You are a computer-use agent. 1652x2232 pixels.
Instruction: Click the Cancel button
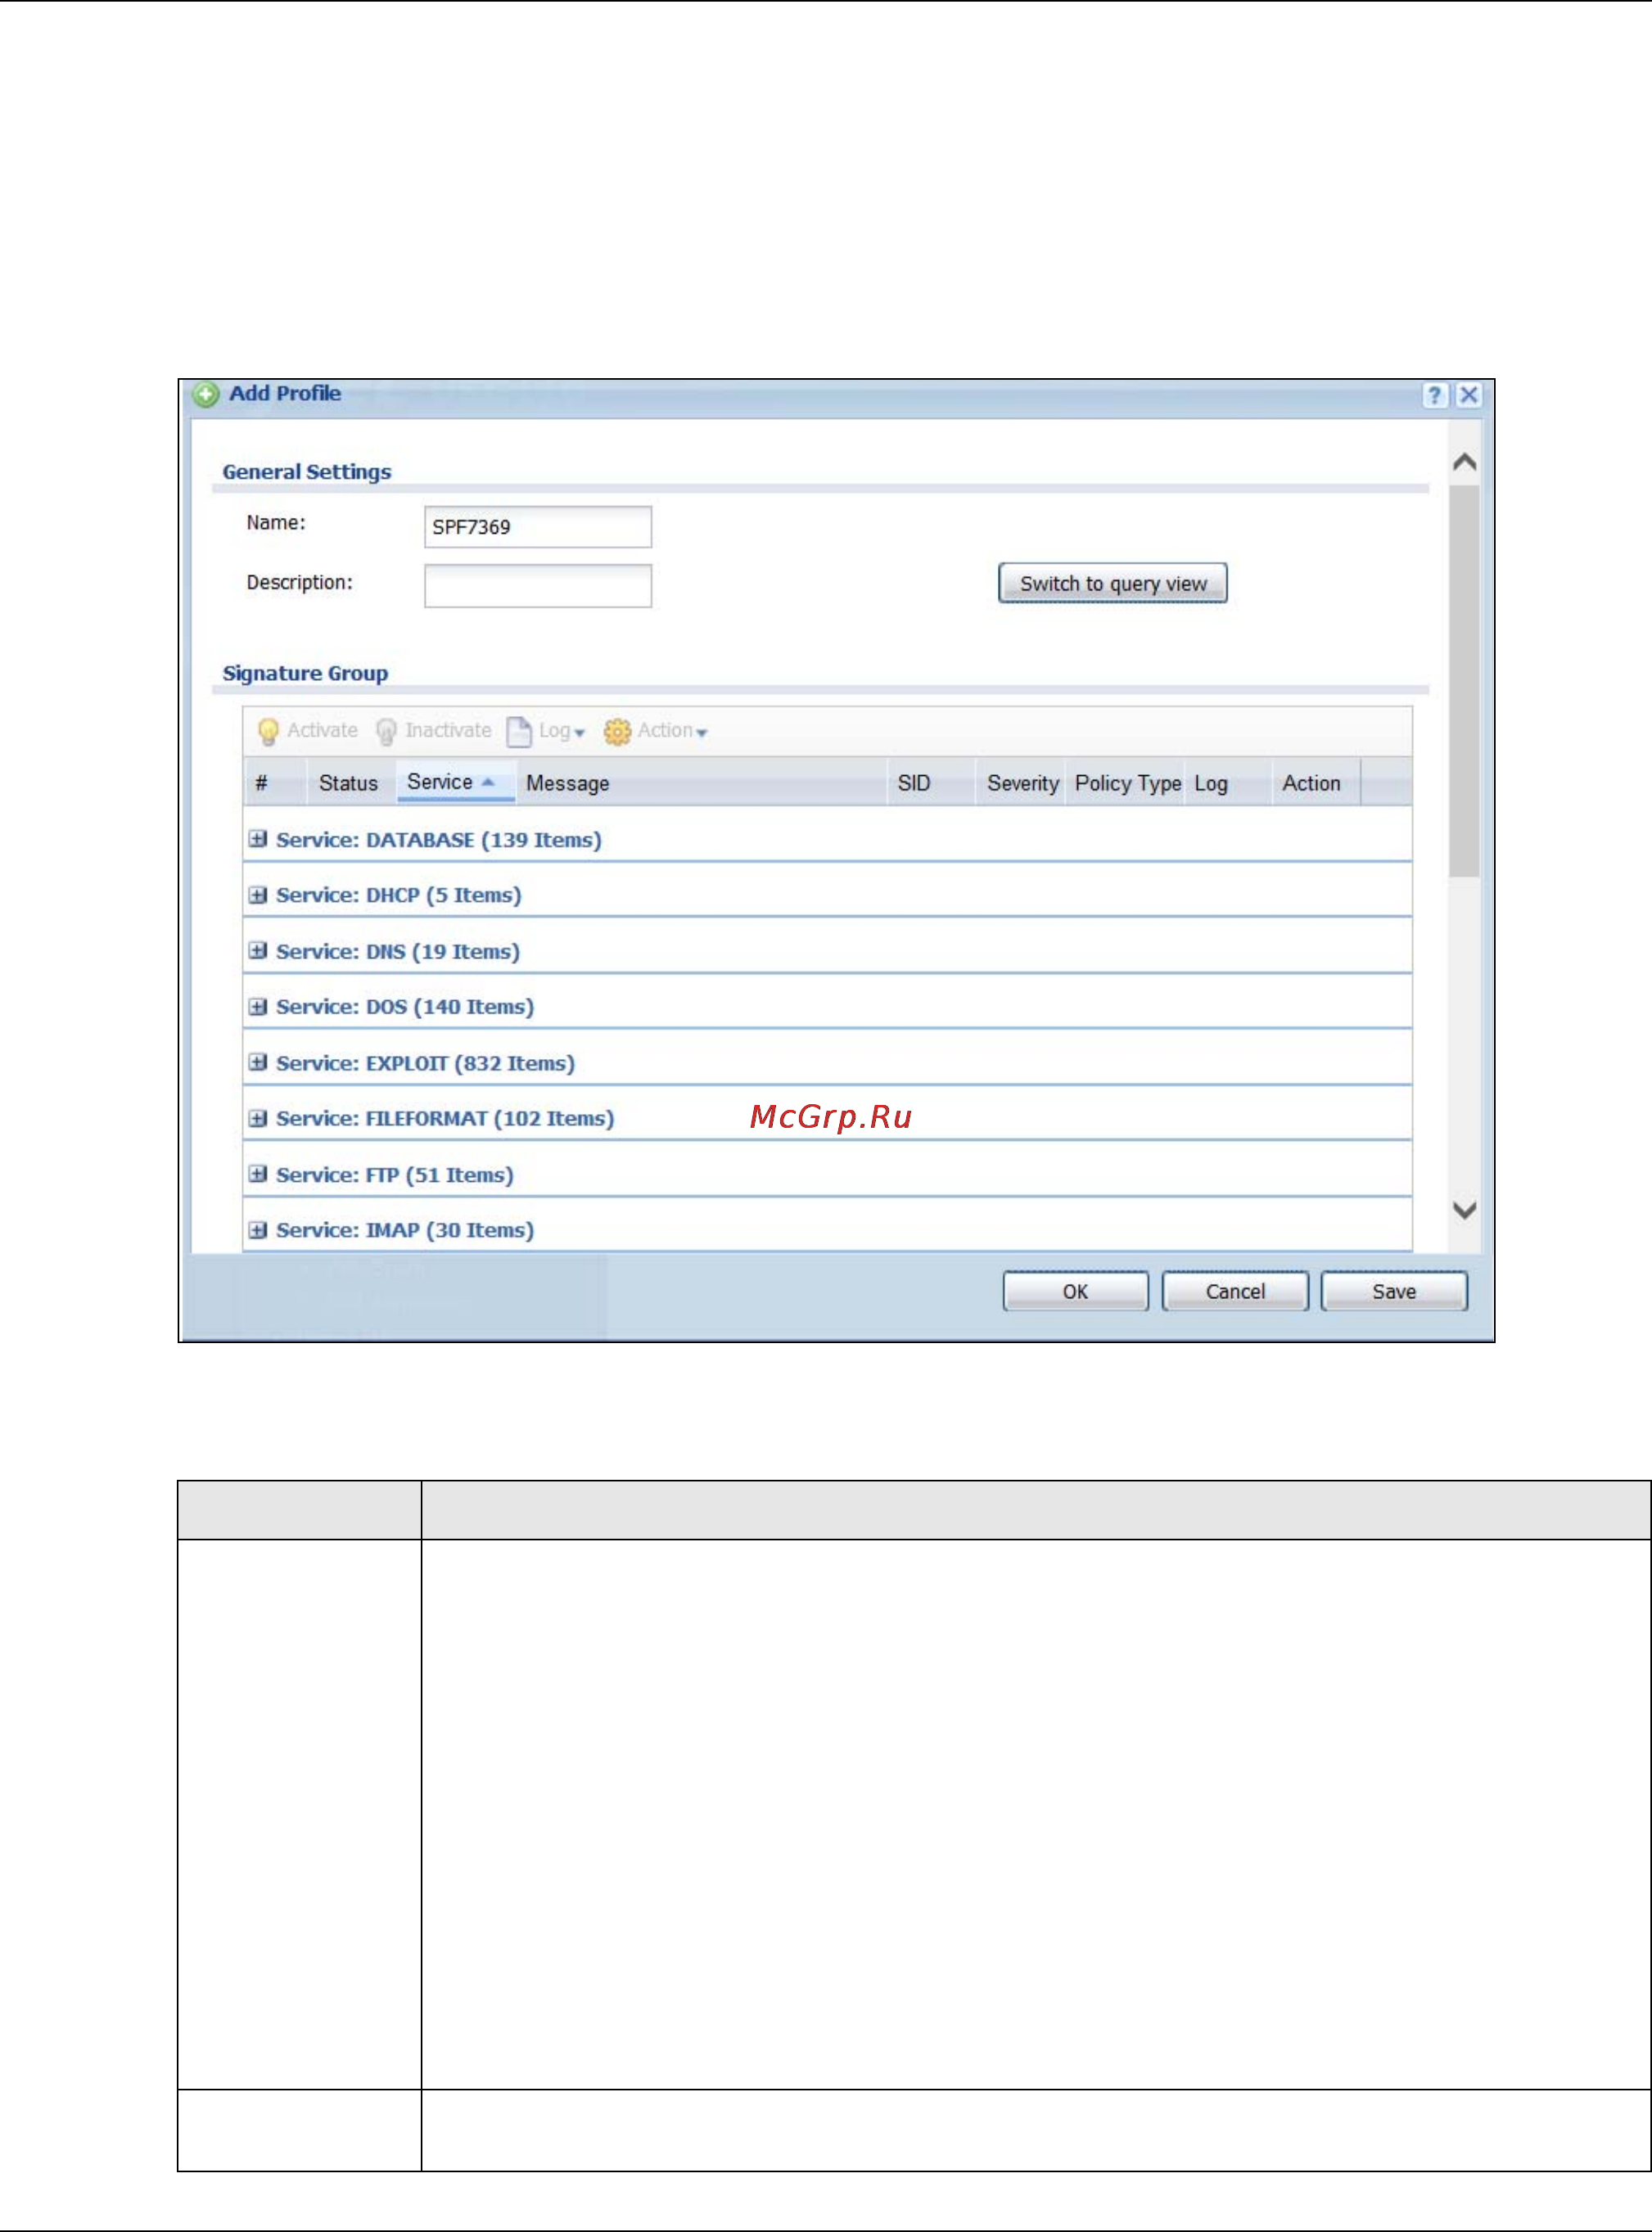[1235, 1292]
